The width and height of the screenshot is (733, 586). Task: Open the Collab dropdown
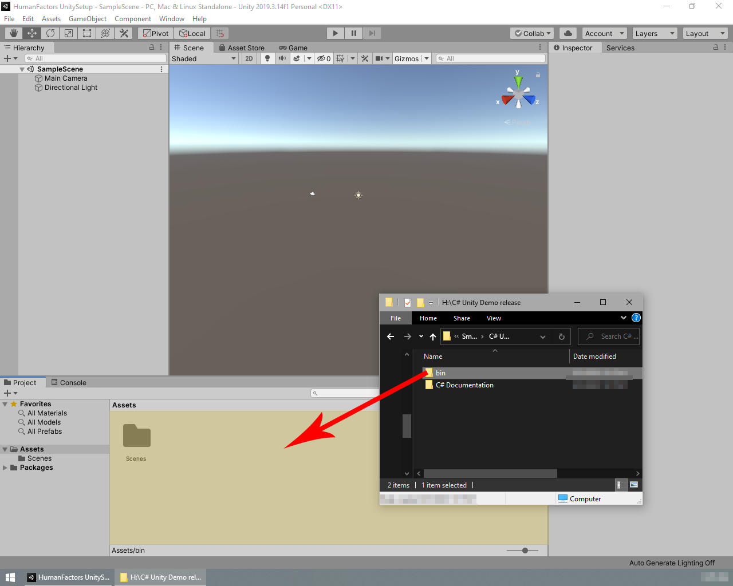[x=532, y=33]
